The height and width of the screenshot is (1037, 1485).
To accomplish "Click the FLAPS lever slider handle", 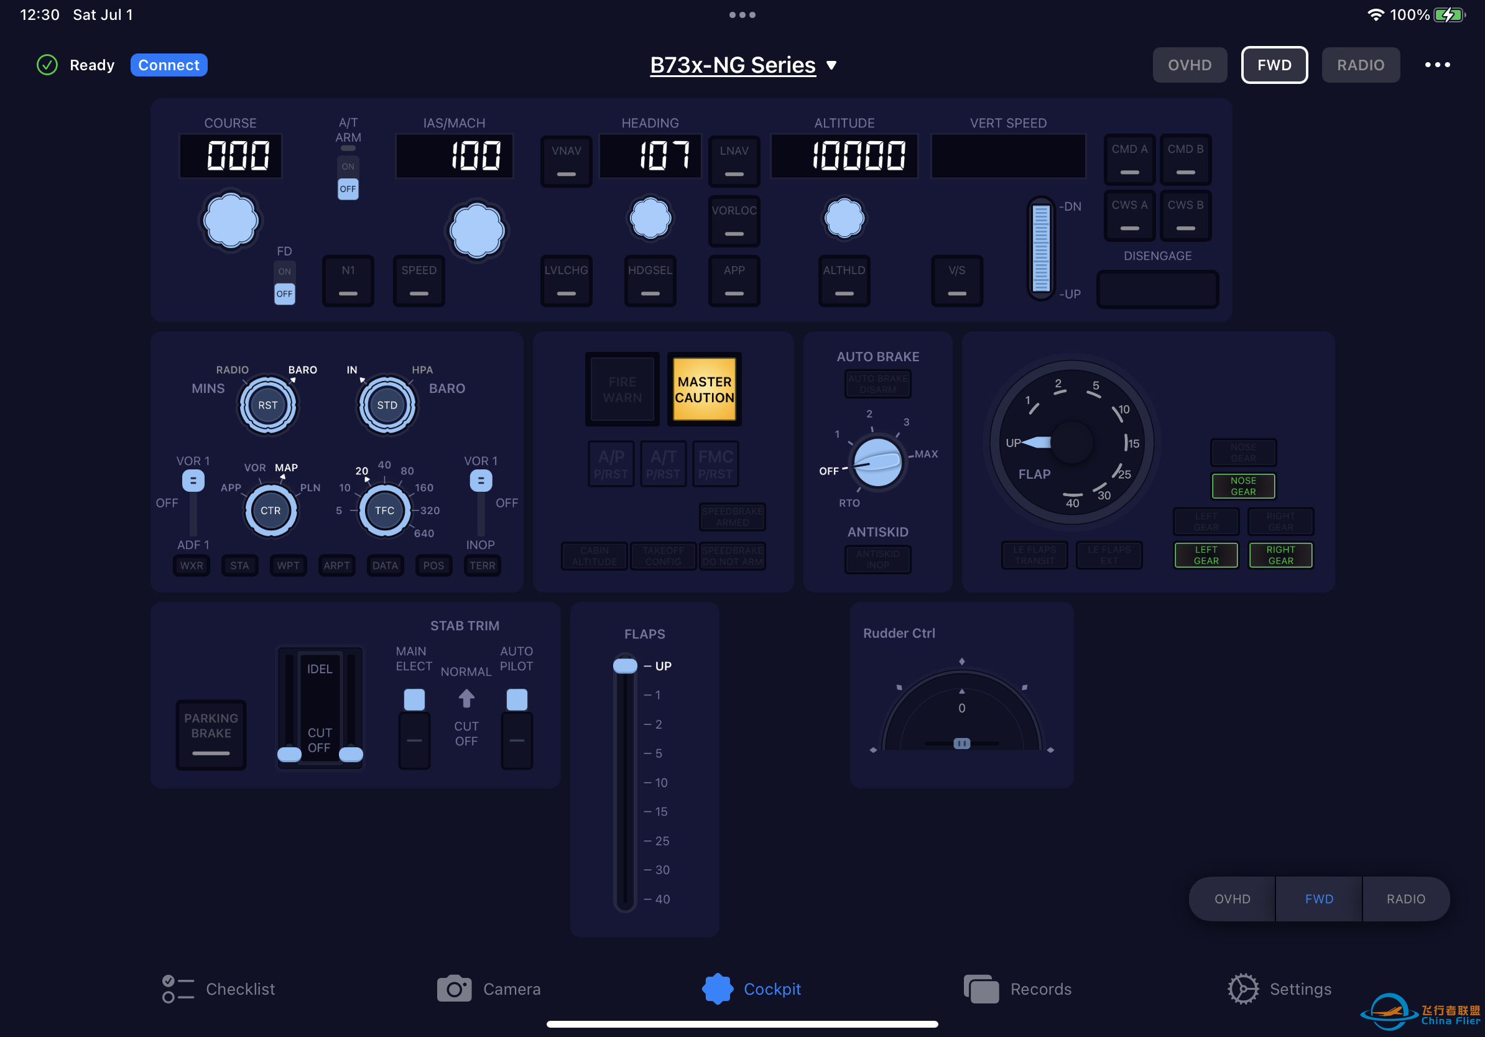I will 625,665.
